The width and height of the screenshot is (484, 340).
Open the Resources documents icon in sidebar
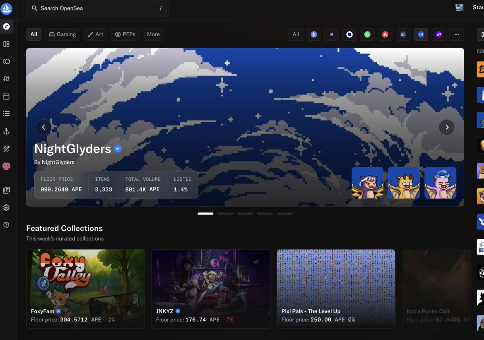click(x=6, y=190)
